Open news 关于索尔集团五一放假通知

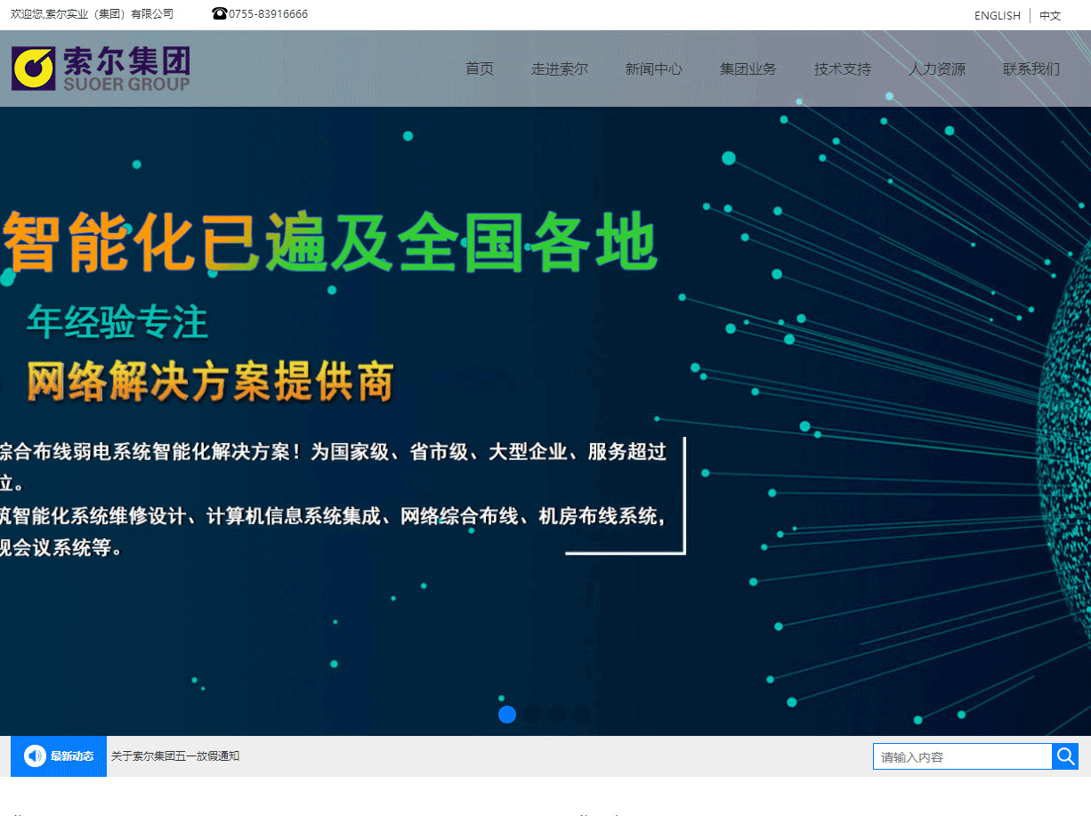[175, 756]
